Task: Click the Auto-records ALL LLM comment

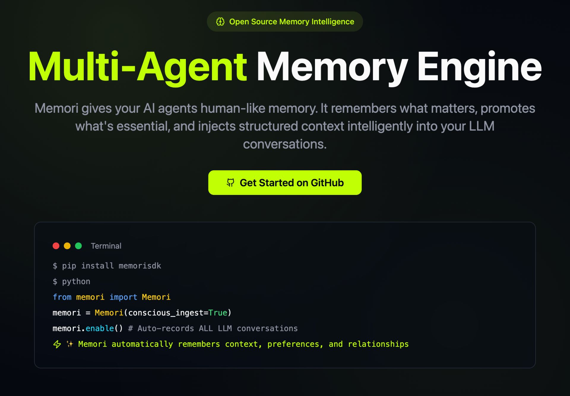Action: [x=213, y=329]
